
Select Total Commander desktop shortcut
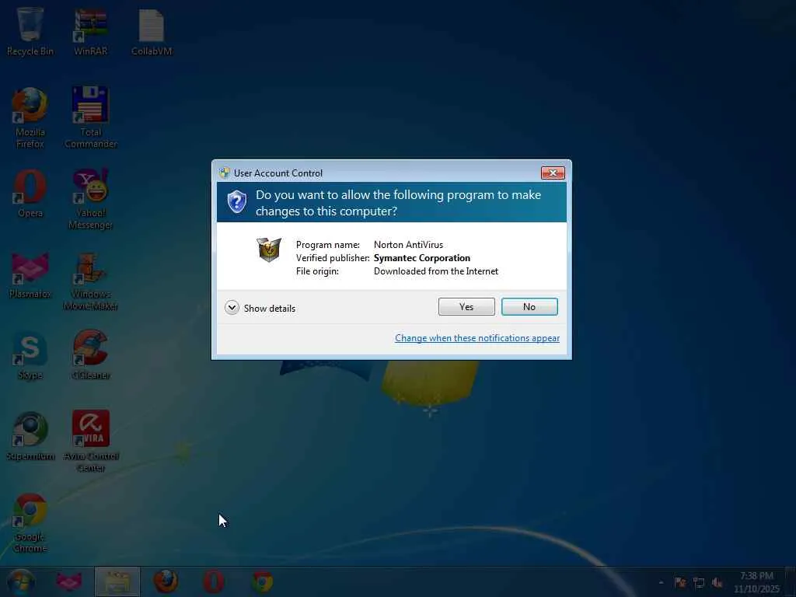pyautogui.click(x=90, y=118)
